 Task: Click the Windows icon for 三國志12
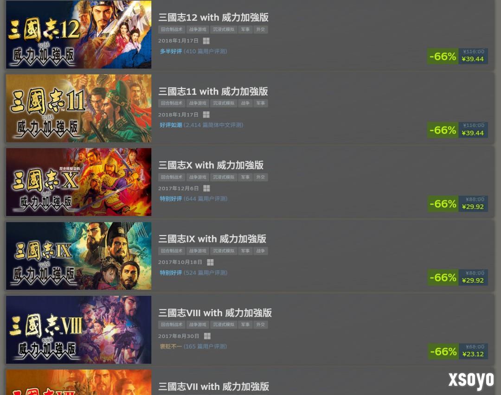(206, 41)
